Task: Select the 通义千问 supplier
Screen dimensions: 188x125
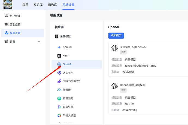Action: click(x=77, y=73)
